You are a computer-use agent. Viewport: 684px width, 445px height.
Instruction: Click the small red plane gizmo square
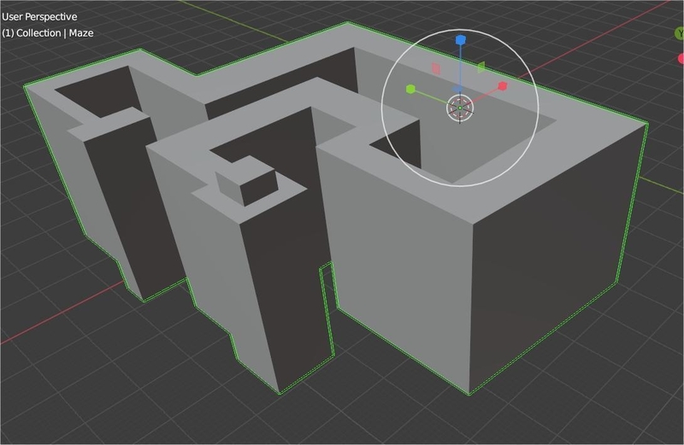(x=435, y=67)
